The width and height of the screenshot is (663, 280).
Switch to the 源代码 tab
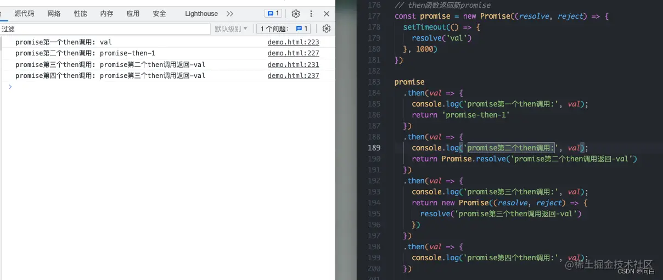(24, 14)
